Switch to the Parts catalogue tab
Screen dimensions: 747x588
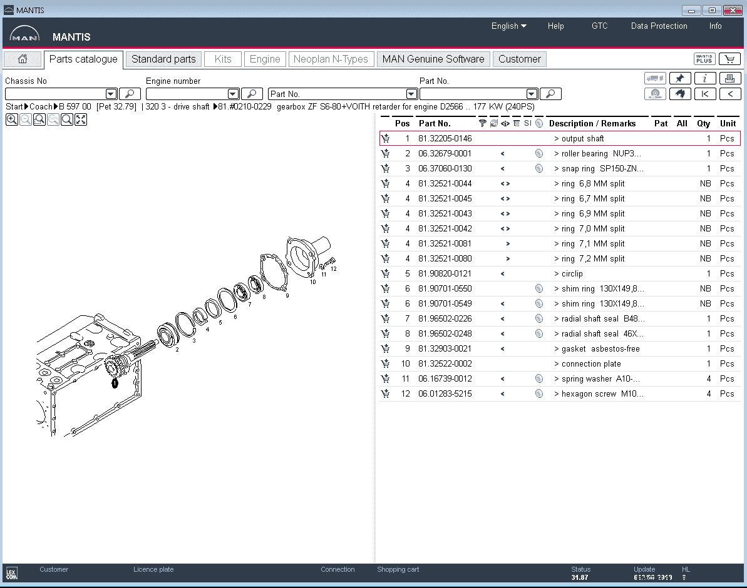83,59
